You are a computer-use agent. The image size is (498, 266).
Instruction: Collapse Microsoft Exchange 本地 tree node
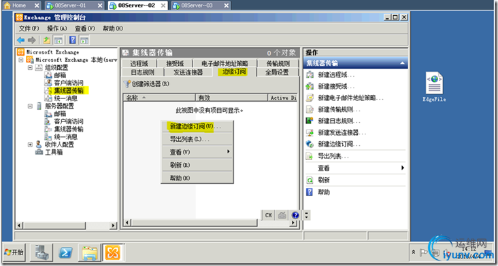click(21, 60)
